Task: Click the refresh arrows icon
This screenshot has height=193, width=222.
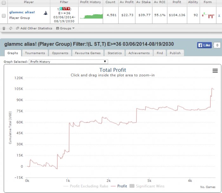Action: point(10,28)
